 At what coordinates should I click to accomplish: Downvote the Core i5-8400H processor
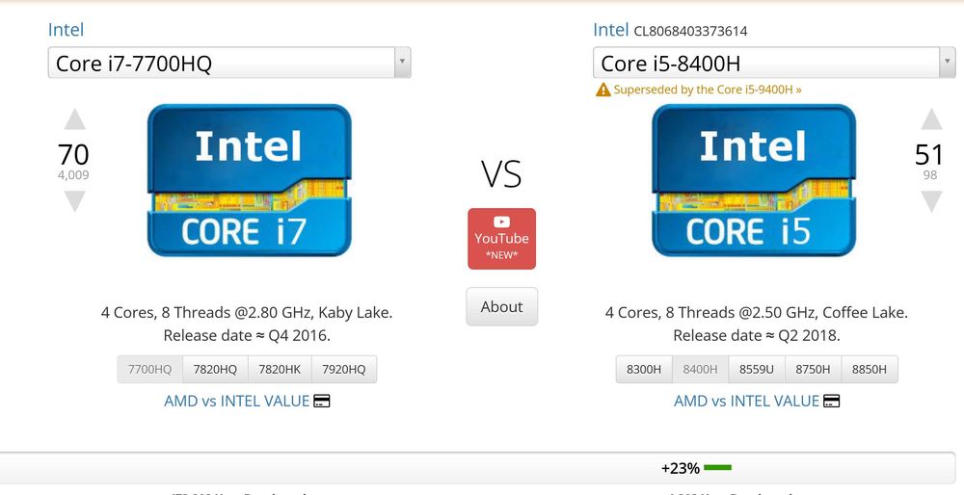[x=930, y=201]
